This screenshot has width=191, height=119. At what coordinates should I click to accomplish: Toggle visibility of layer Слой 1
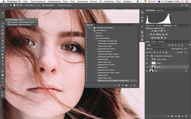(147, 67)
